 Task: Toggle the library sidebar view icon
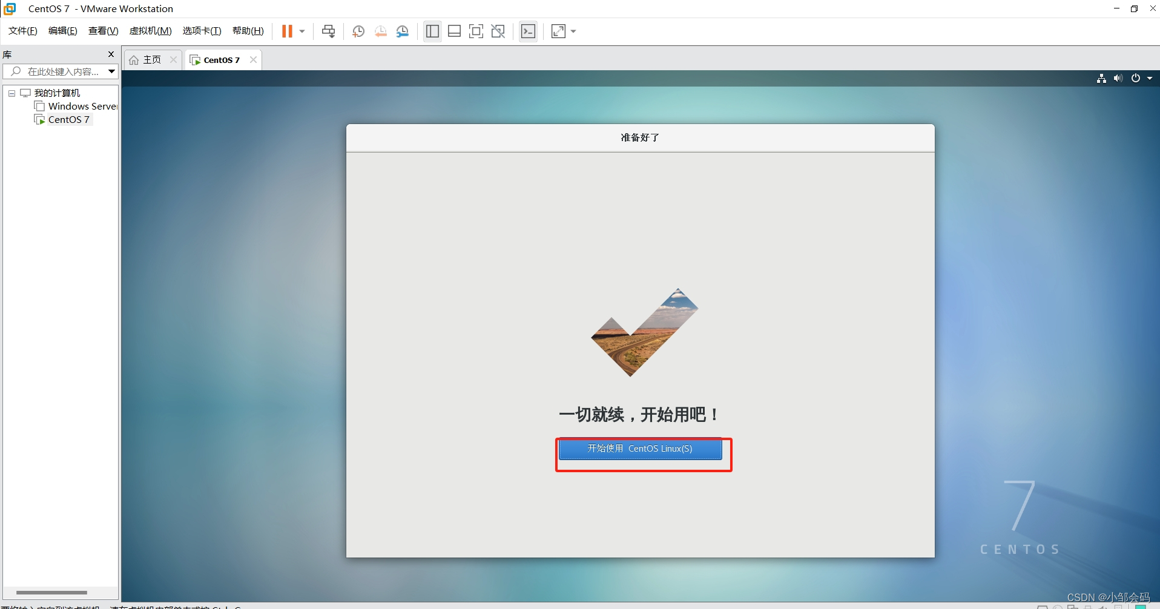432,31
